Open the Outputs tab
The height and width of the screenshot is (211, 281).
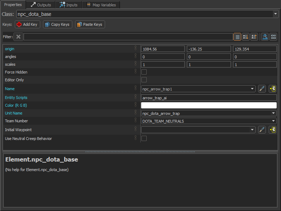coord(41,5)
